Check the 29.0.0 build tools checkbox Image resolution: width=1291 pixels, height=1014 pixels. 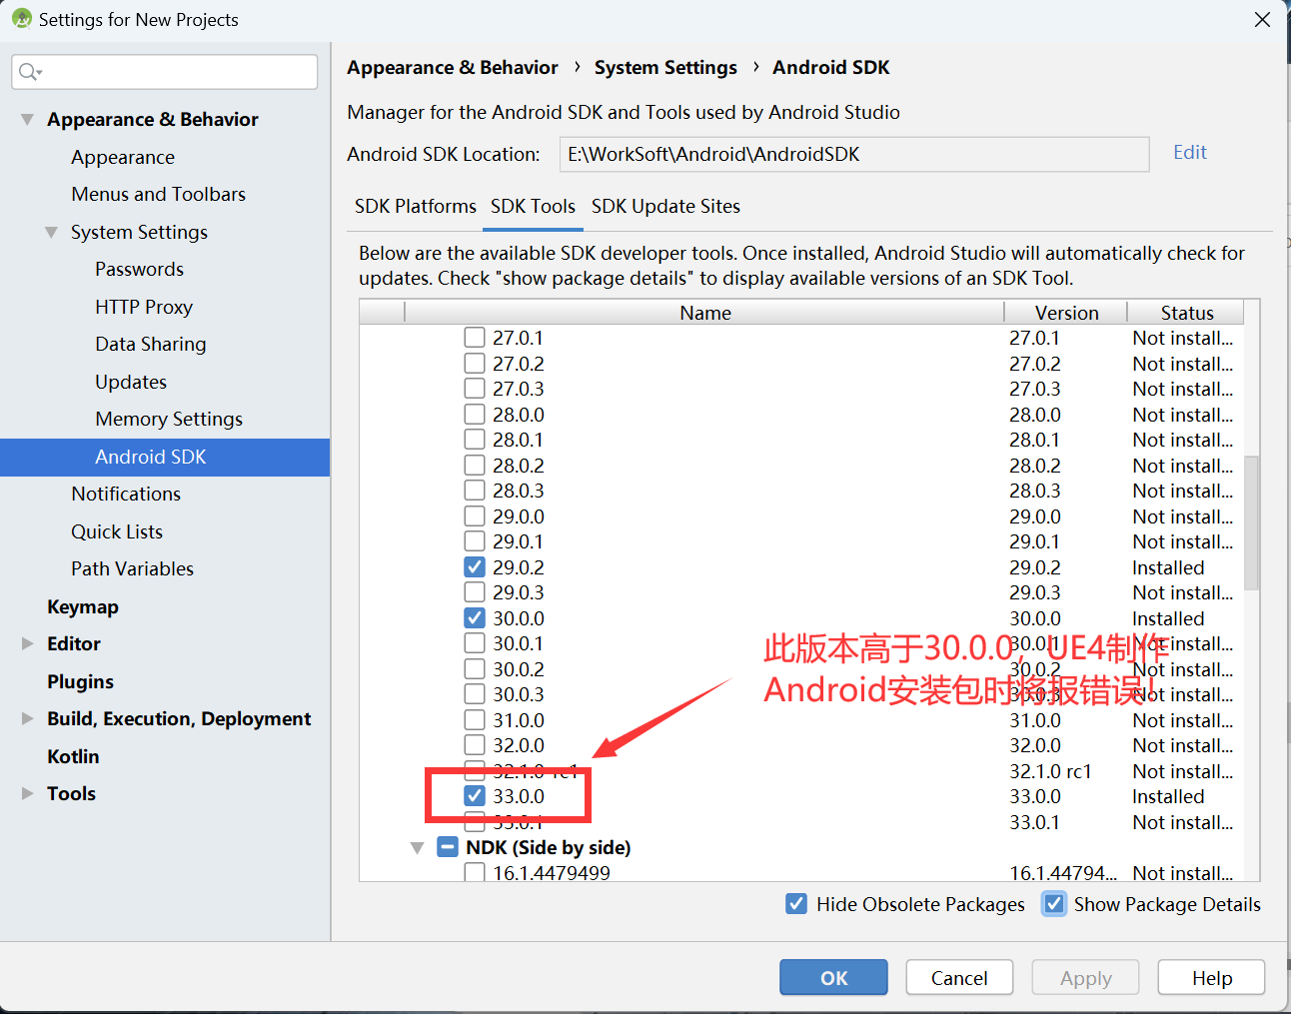click(x=475, y=517)
